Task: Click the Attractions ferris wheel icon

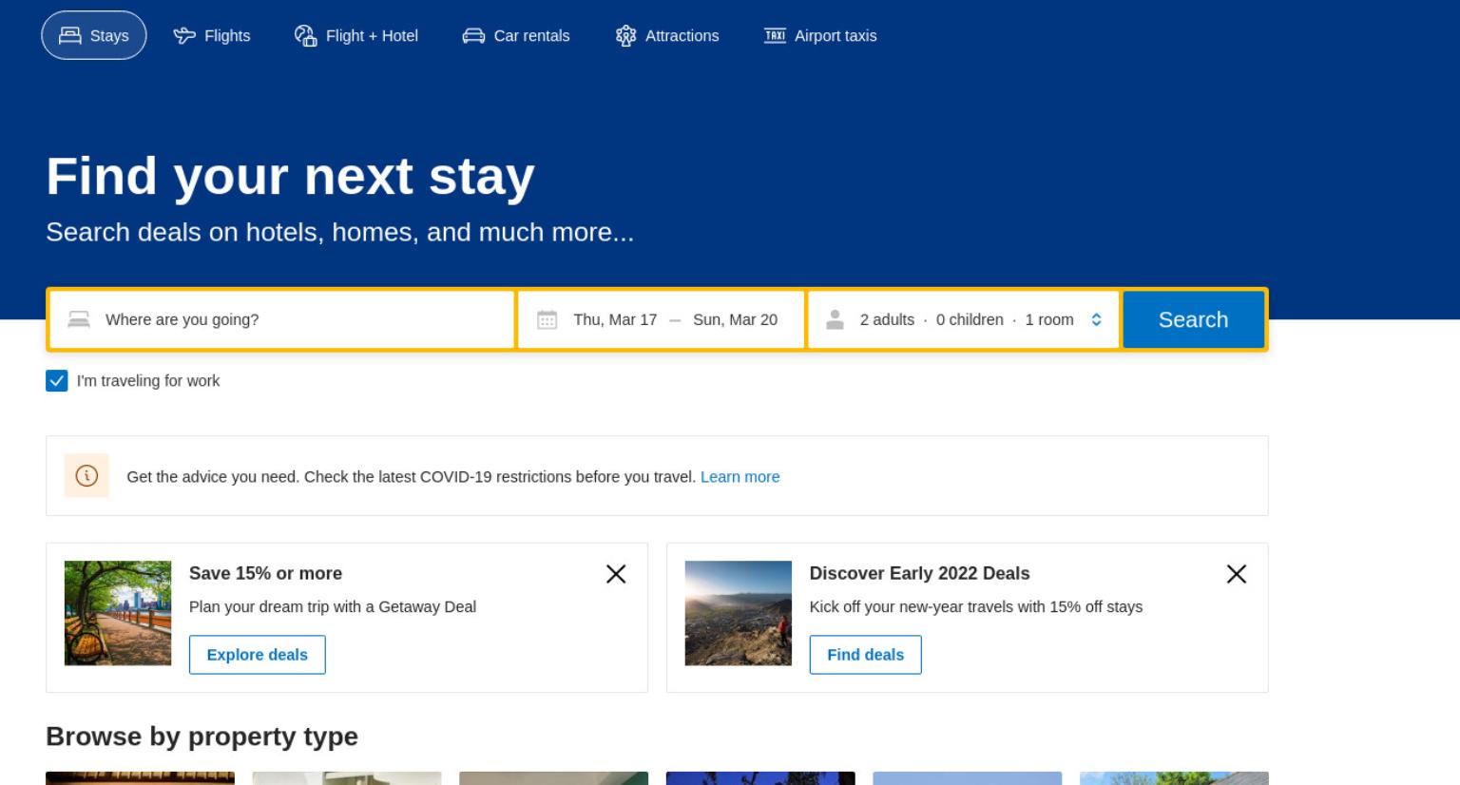Action: [x=625, y=36]
